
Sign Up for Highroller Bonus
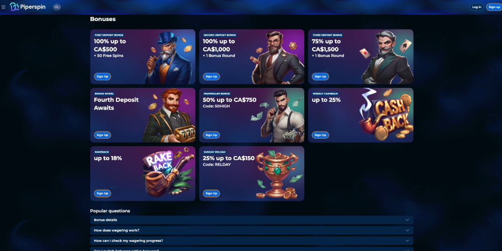coord(211,135)
